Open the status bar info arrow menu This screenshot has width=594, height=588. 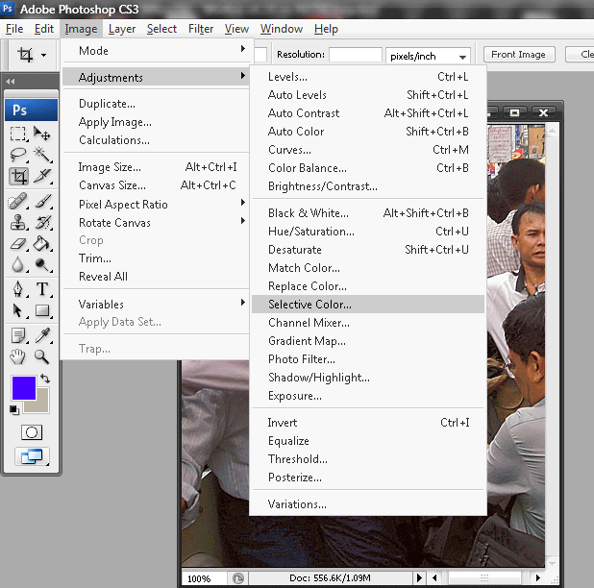click(419, 577)
